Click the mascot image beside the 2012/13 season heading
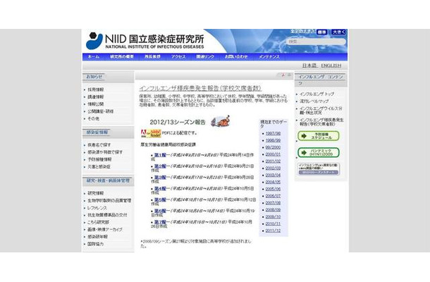Screen dimensions: 430x282 pos(220,121)
